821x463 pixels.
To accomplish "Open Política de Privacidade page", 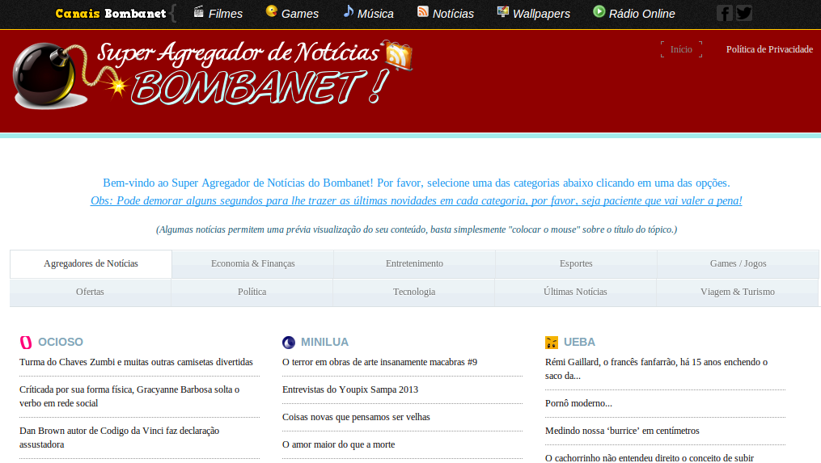I will pyautogui.click(x=769, y=49).
